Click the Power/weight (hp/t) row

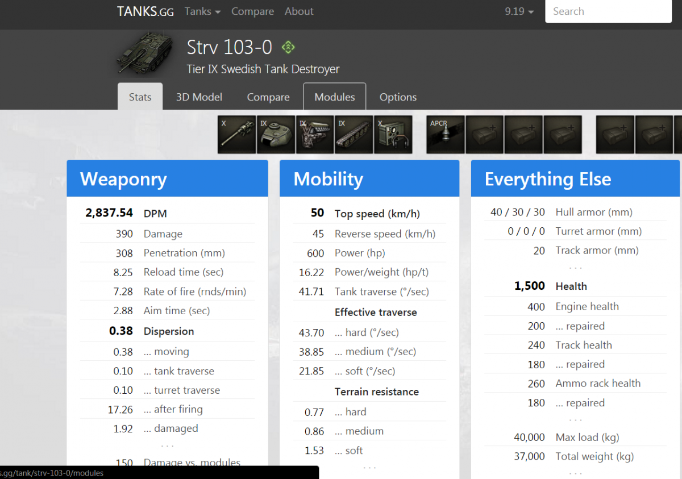coord(369,272)
